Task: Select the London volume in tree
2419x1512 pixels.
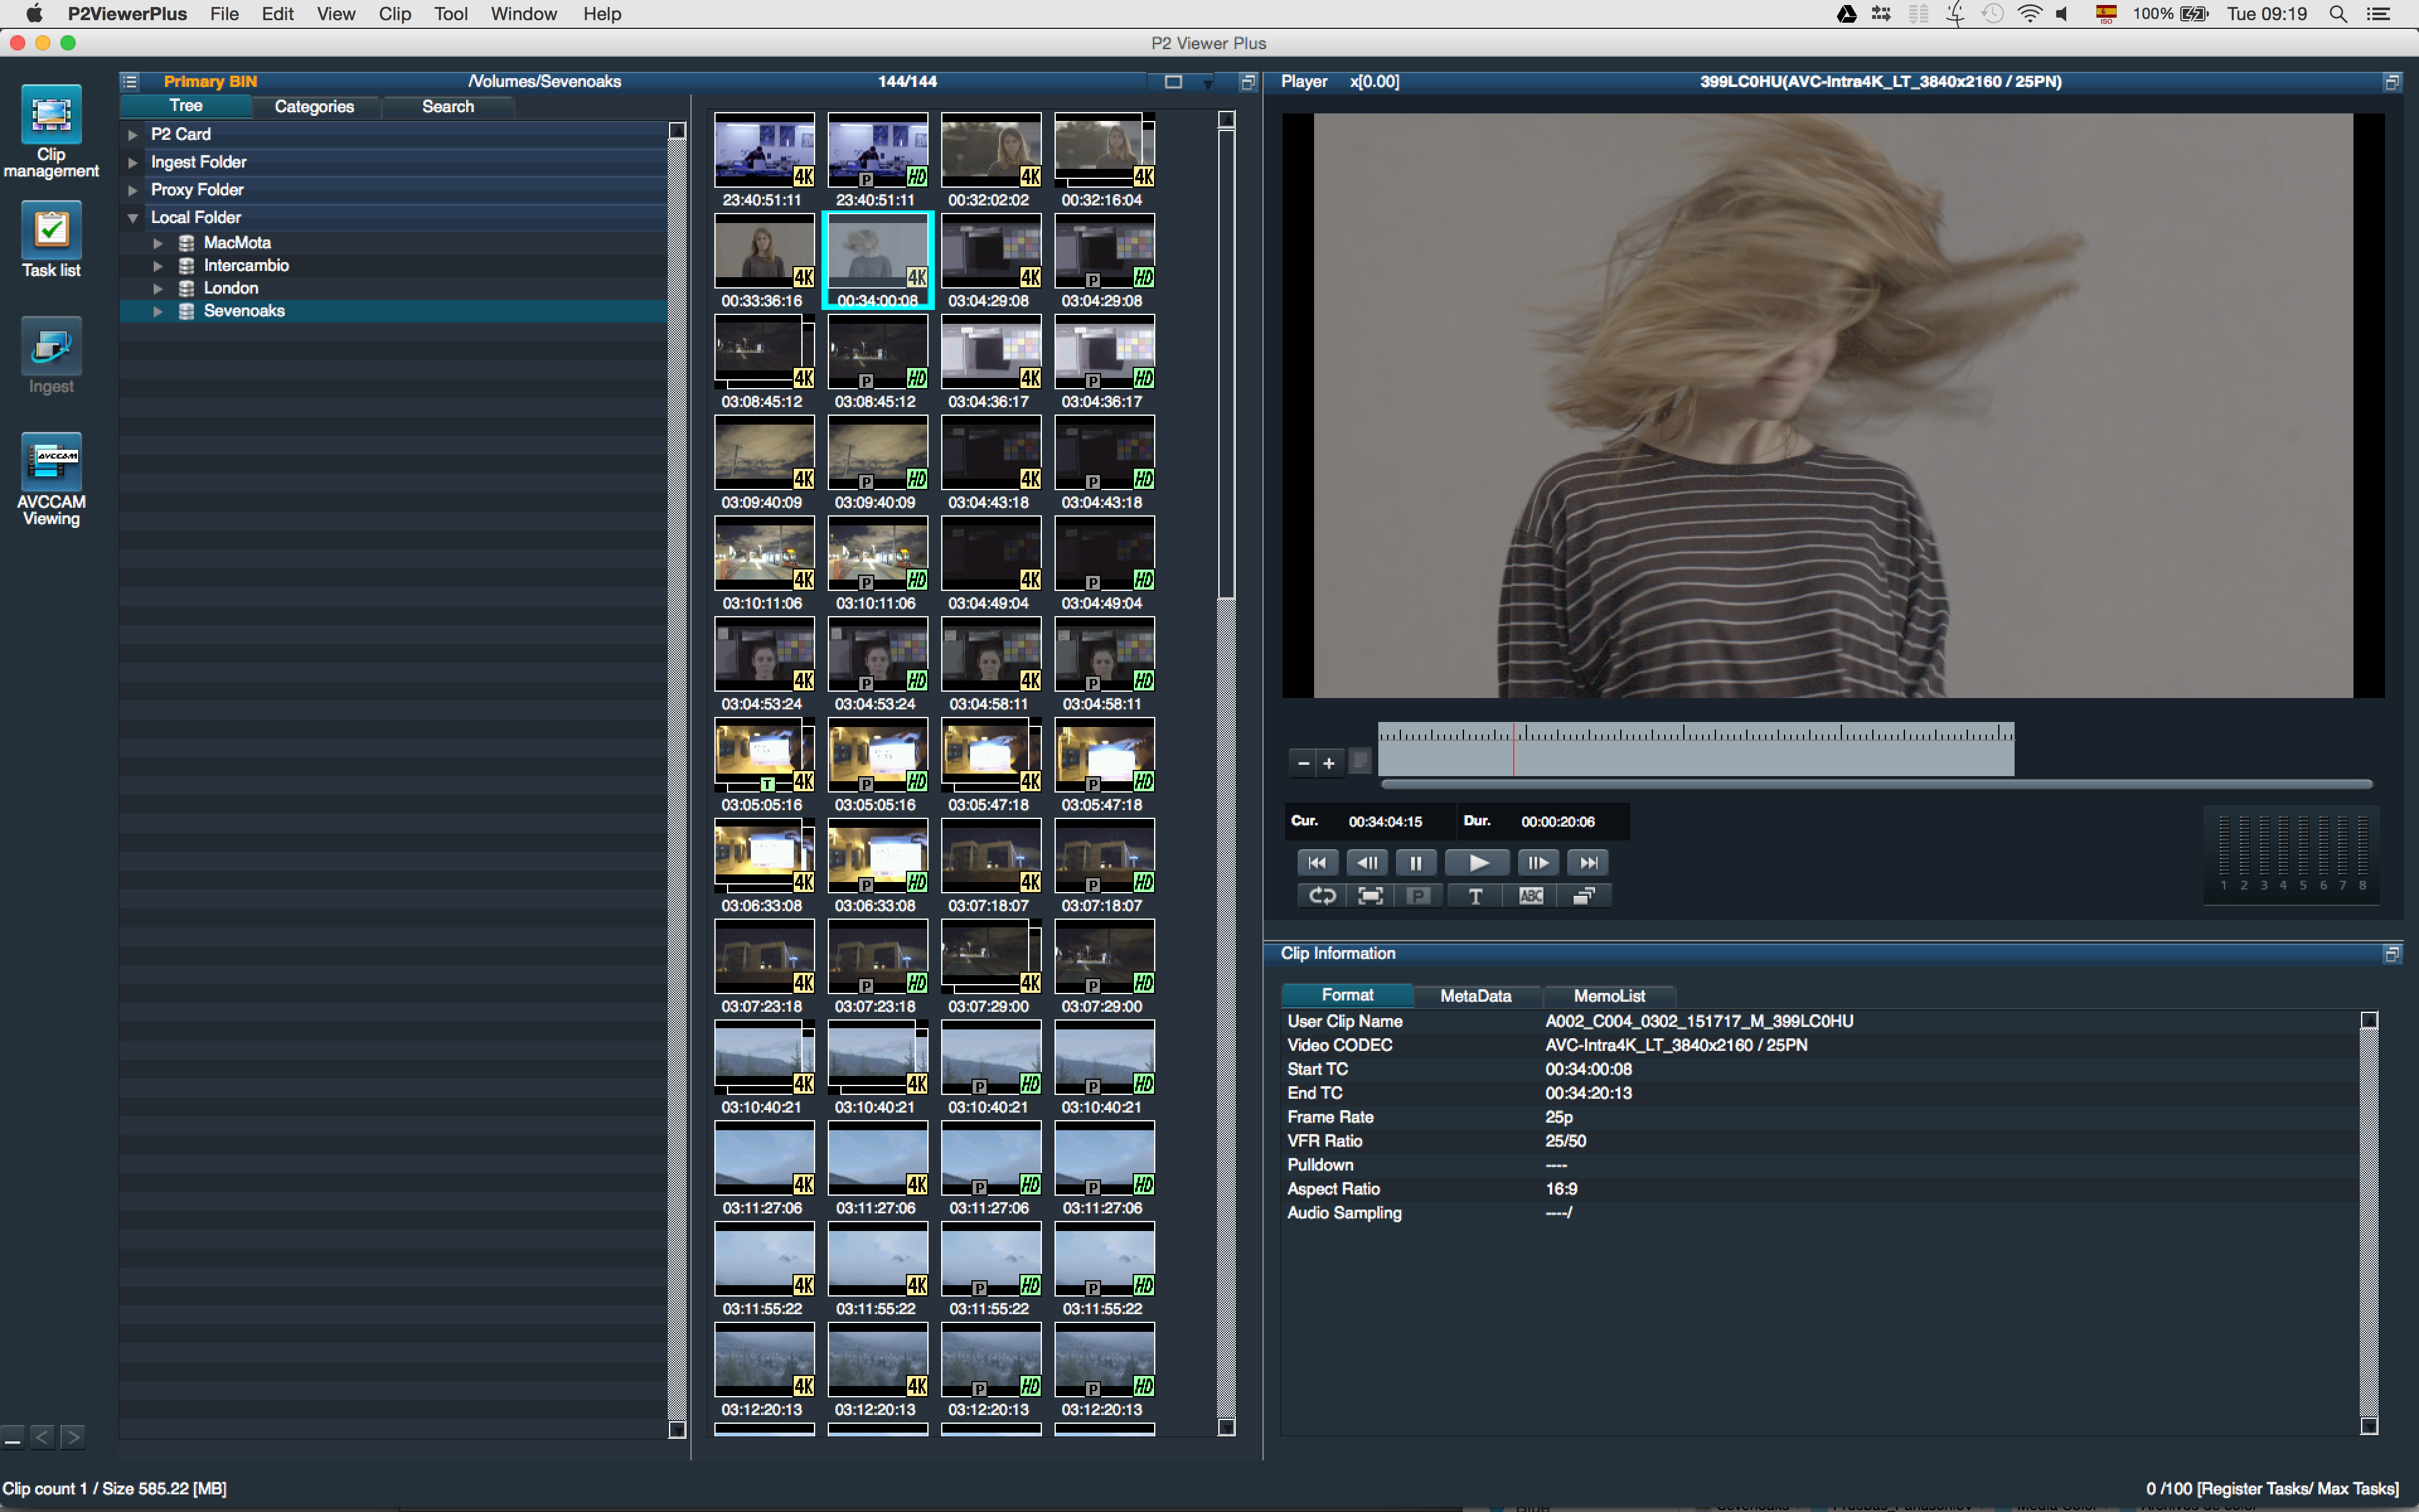Action: click(394, 288)
